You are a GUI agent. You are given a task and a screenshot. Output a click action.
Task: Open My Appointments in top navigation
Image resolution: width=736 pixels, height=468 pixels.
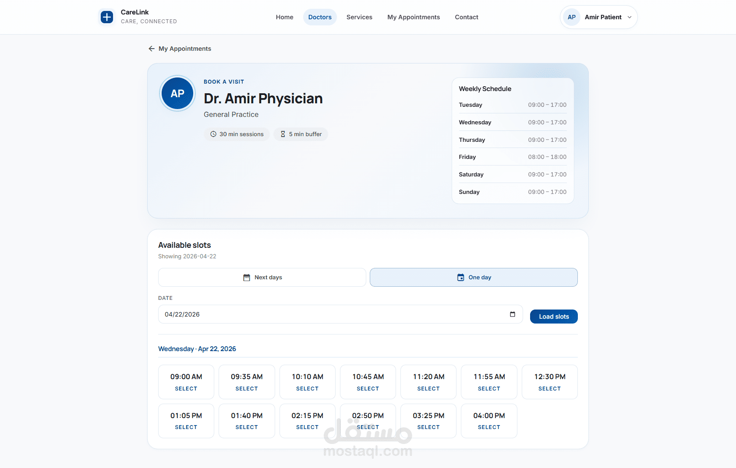tap(414, 17)
